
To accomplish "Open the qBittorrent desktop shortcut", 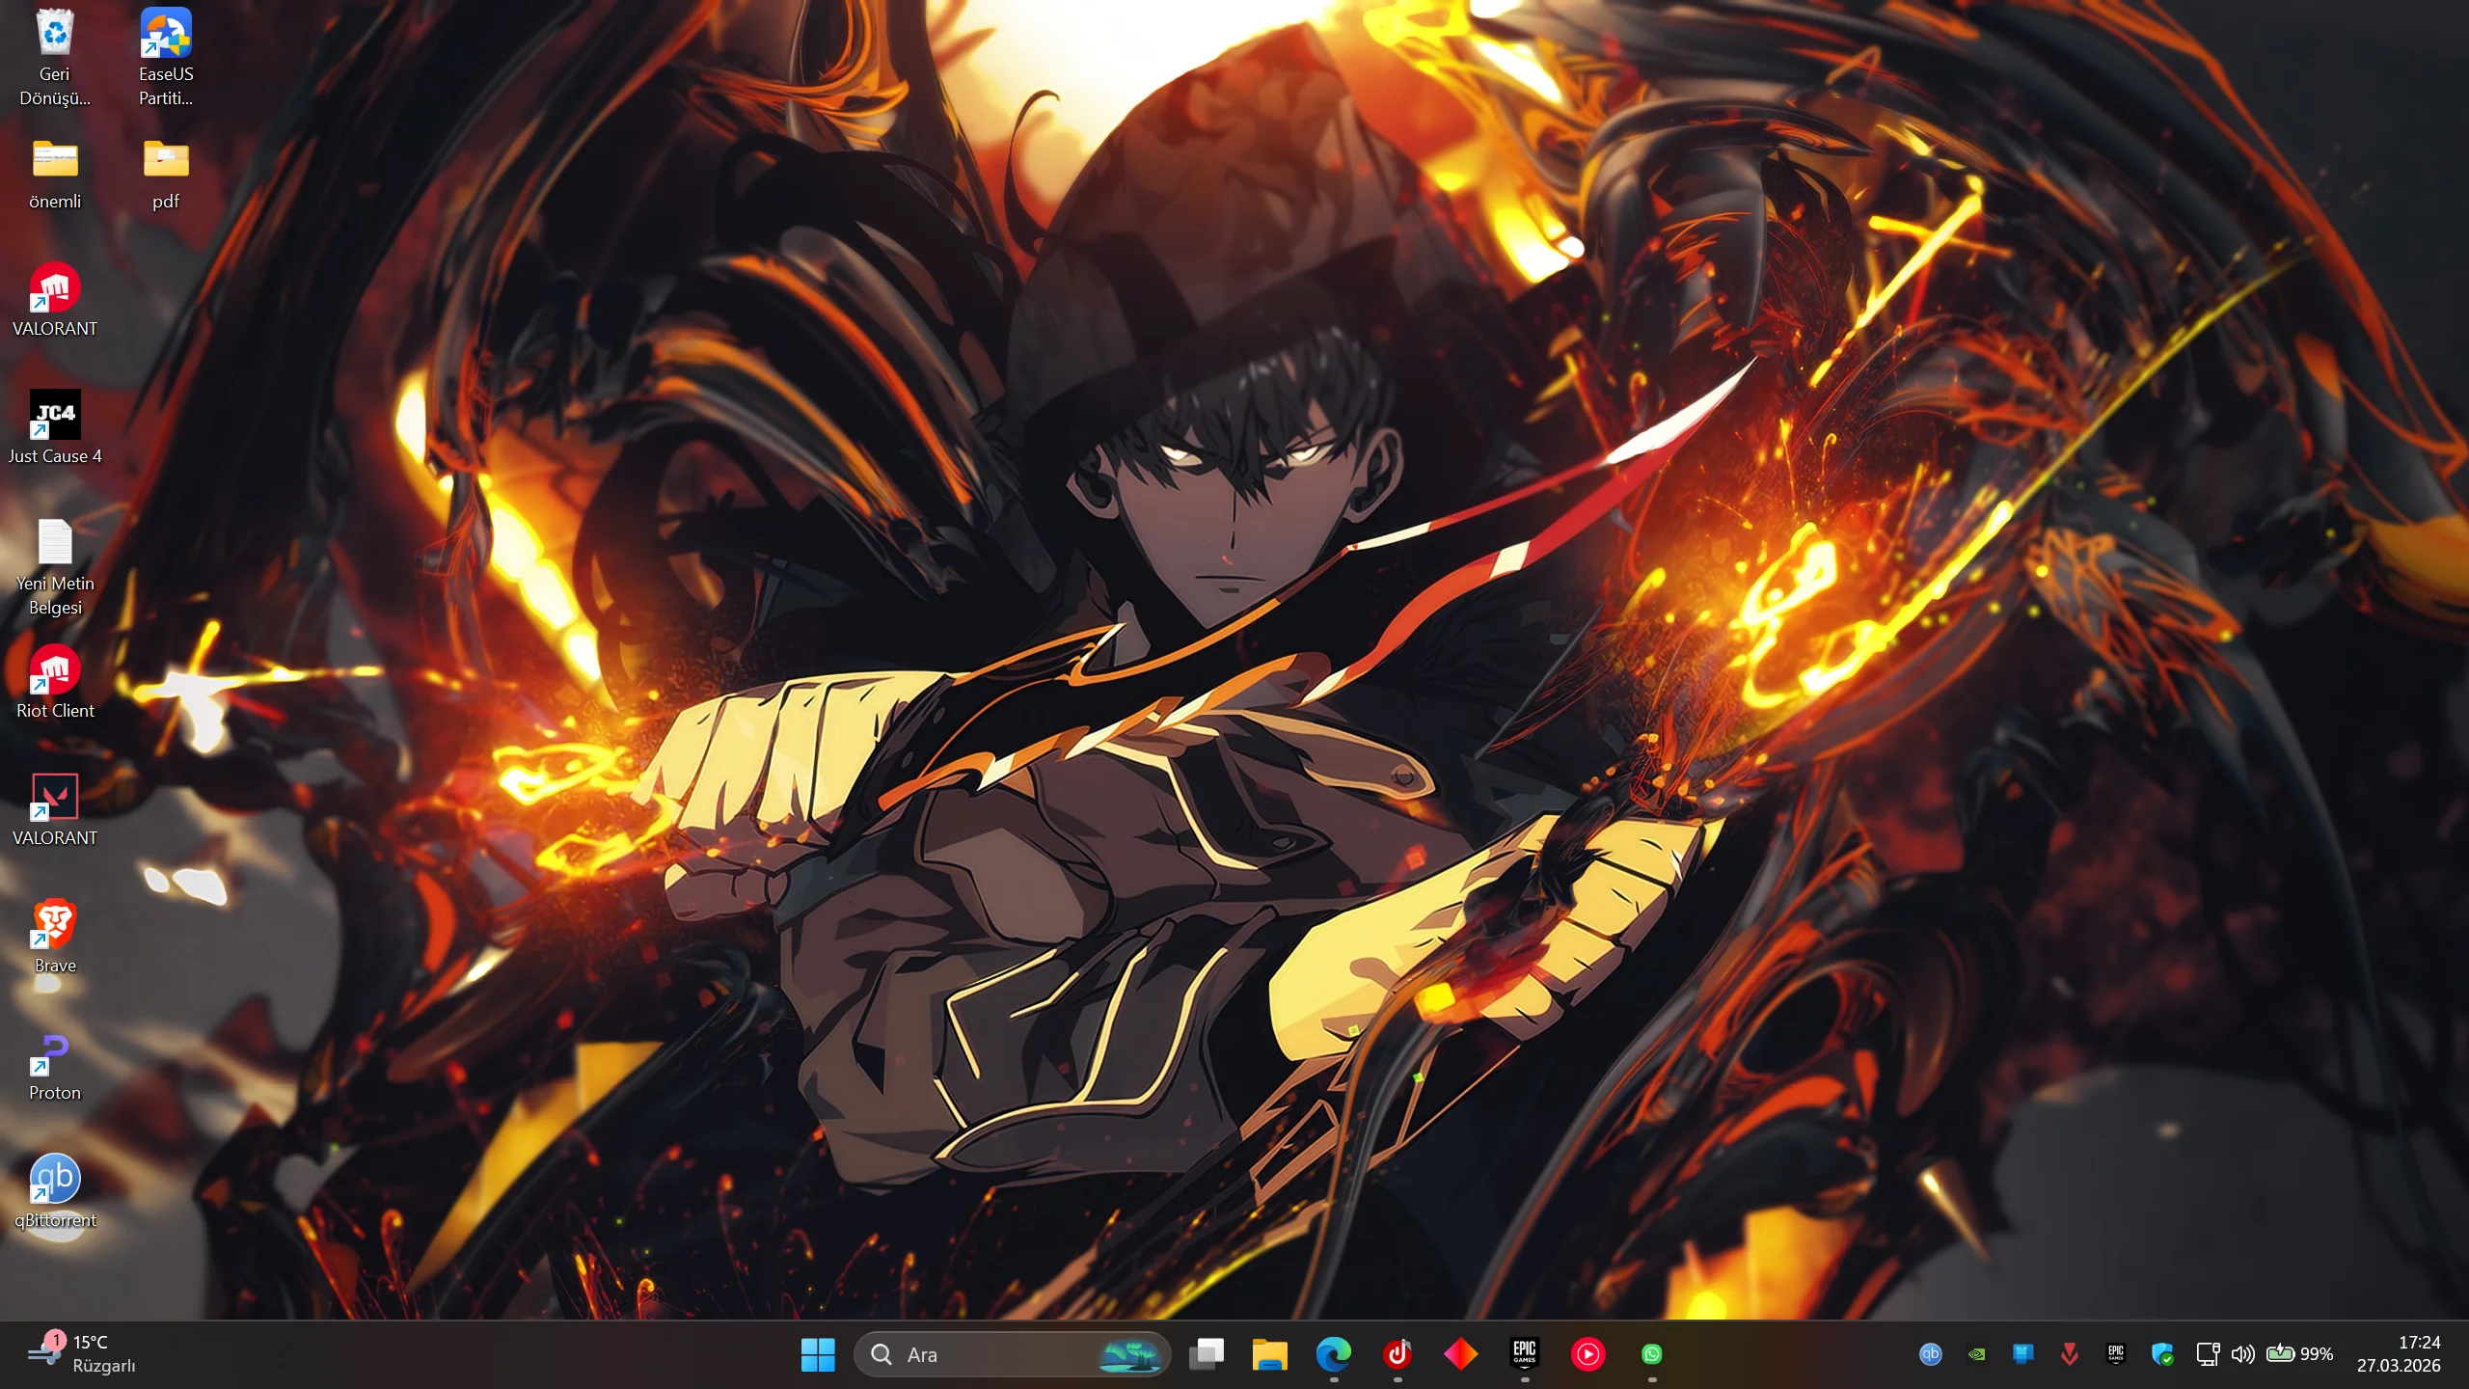I will 55,1179.
